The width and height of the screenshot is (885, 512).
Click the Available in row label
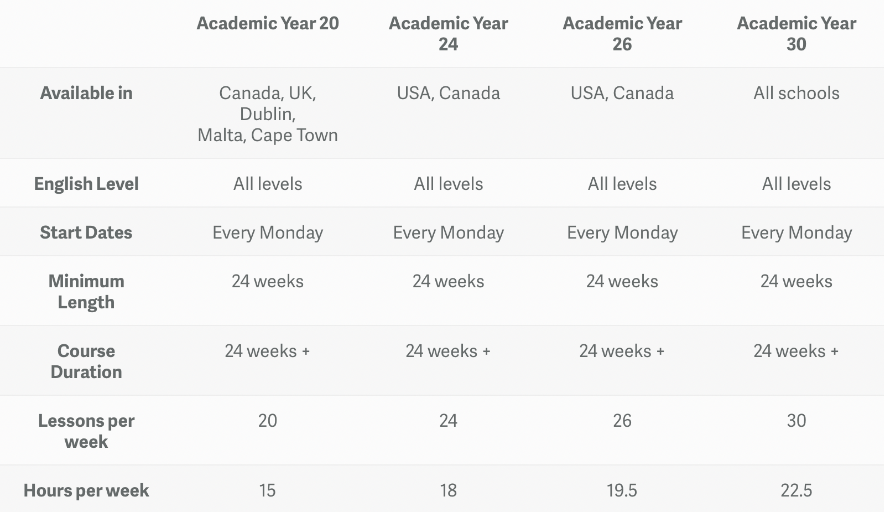(86, 93)
